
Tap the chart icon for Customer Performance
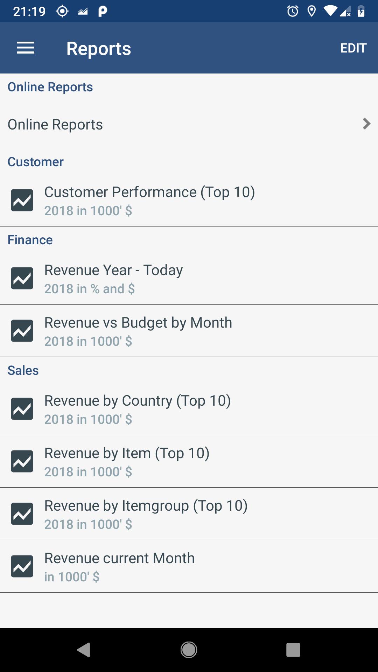22,200
